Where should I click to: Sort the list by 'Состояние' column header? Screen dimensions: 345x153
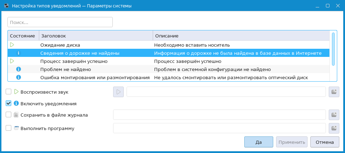pos(23,36)
